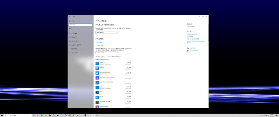The image size is (279, 117).
Task: Open the 3D ビューアー app entry icon
Action: (97, 63)
